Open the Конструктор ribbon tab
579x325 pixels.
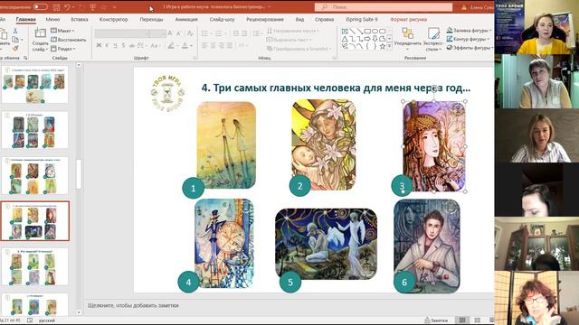tap(113, 19)
